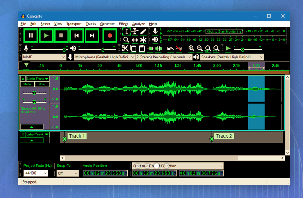Open the Generate menu
Screen dimensions: 303x198
click(x=107, y=24)
